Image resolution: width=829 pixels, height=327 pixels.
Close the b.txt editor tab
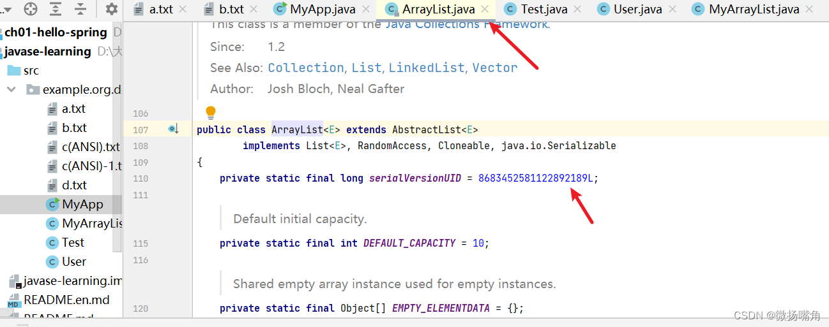254,9
